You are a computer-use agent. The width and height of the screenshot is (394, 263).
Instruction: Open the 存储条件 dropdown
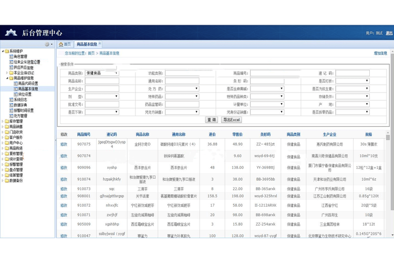352,96
